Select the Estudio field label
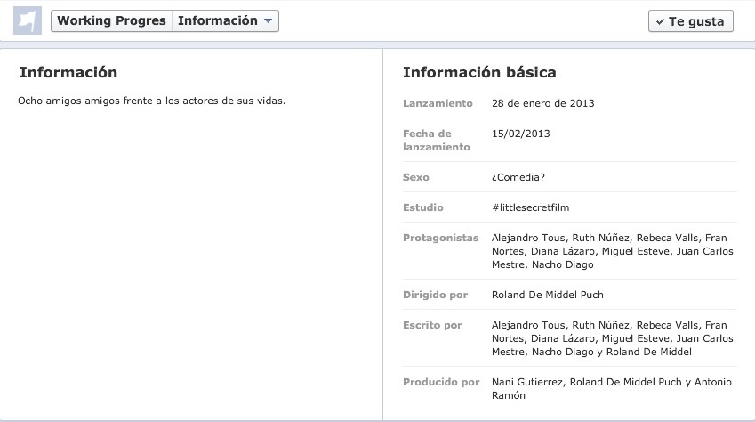The height and width of the screenshot is (422, 755). [x=422, y=208]
